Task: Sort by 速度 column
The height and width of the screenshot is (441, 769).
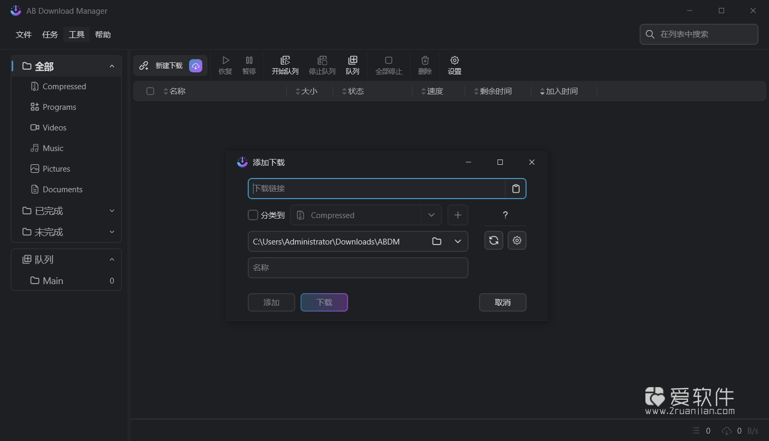Action: pos(432,91)
